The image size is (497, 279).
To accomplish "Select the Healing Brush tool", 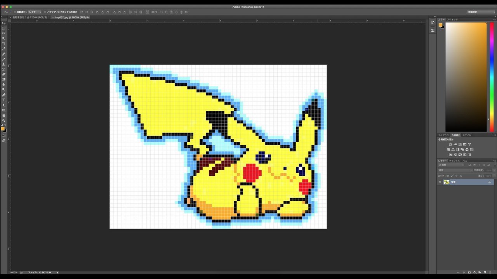I will 4,55.
